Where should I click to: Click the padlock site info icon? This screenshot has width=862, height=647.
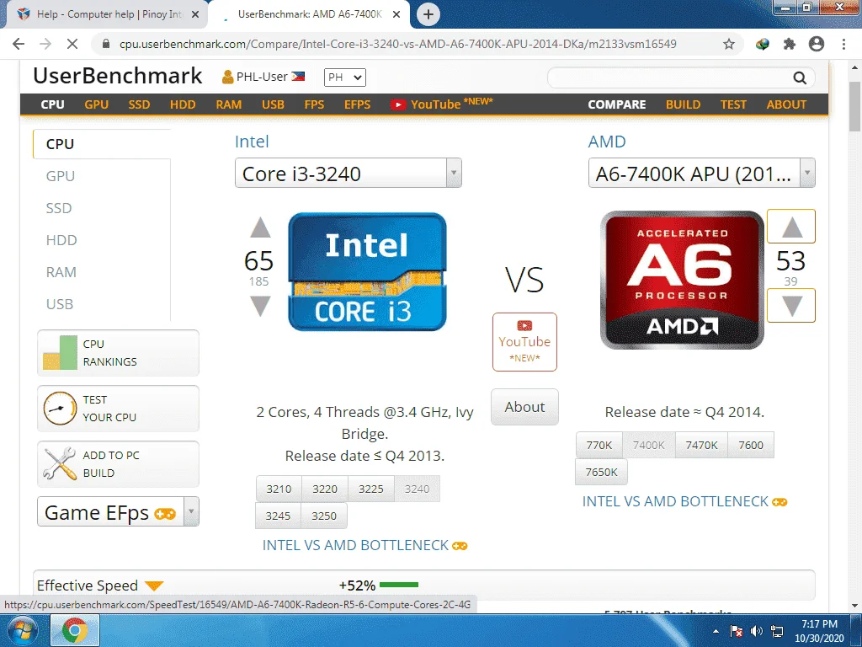pos(106,44)
